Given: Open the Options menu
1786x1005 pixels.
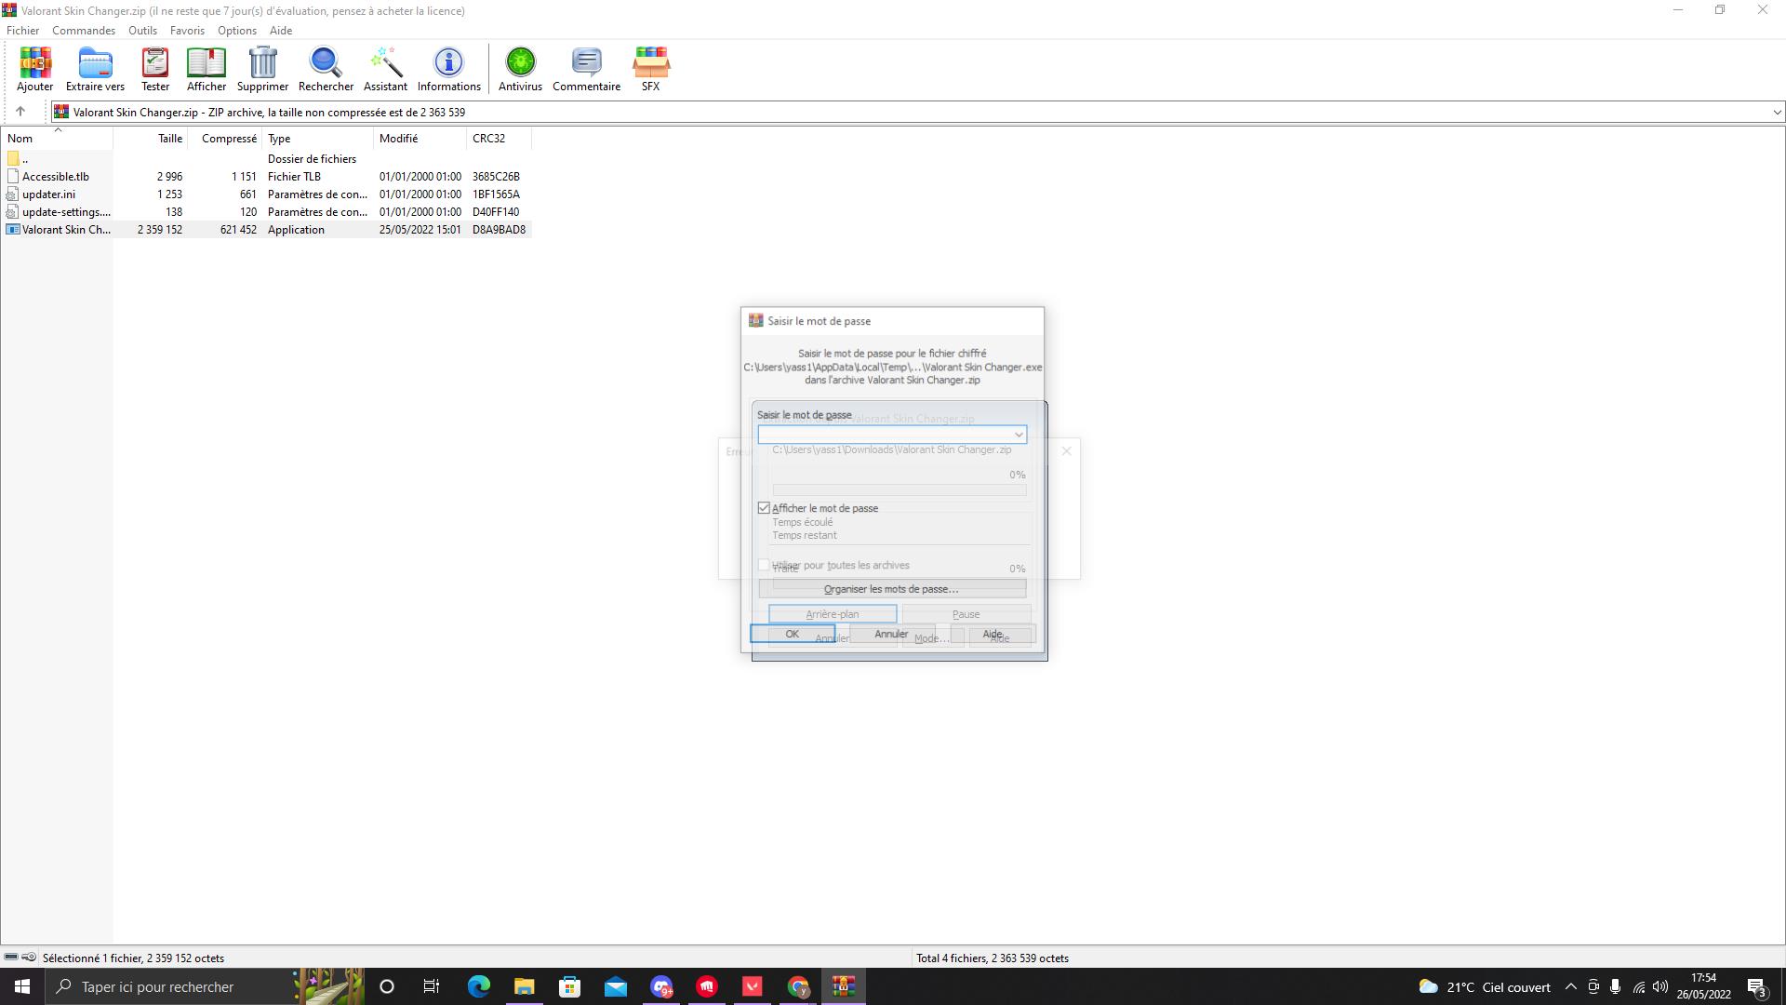Looking at the screenshot, I should click(236, 31).
